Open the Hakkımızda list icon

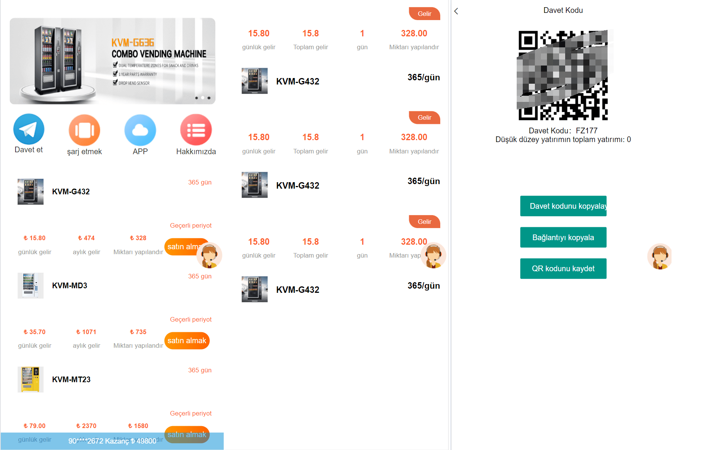[196, 130]
